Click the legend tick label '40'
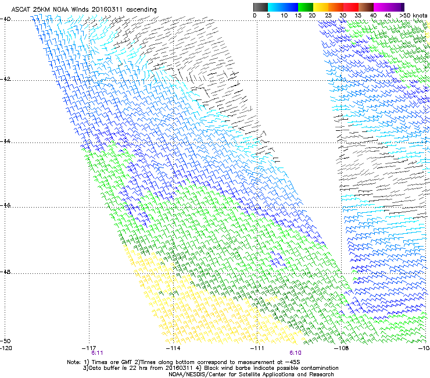 [x=373, y=16]
